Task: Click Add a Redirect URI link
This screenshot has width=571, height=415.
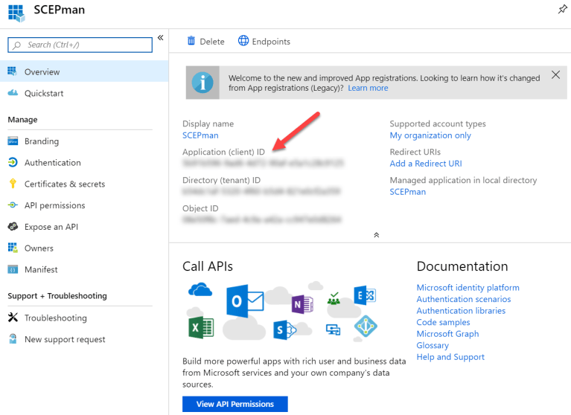Action: (426, 164)
